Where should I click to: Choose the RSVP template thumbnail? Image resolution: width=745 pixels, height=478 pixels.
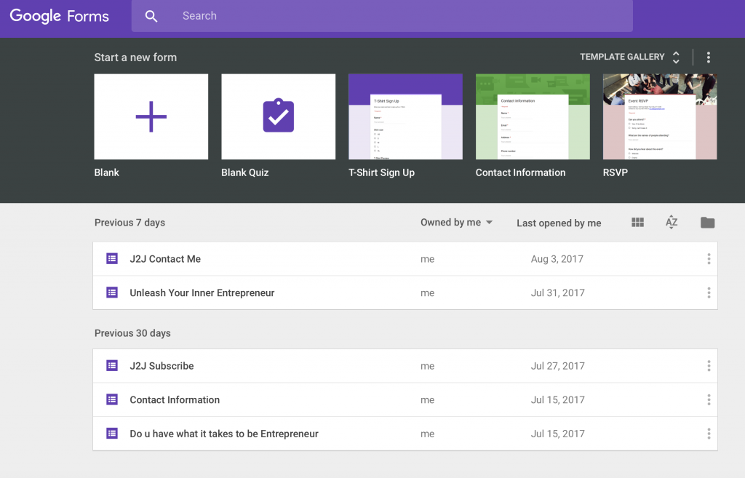click(660, 116)
